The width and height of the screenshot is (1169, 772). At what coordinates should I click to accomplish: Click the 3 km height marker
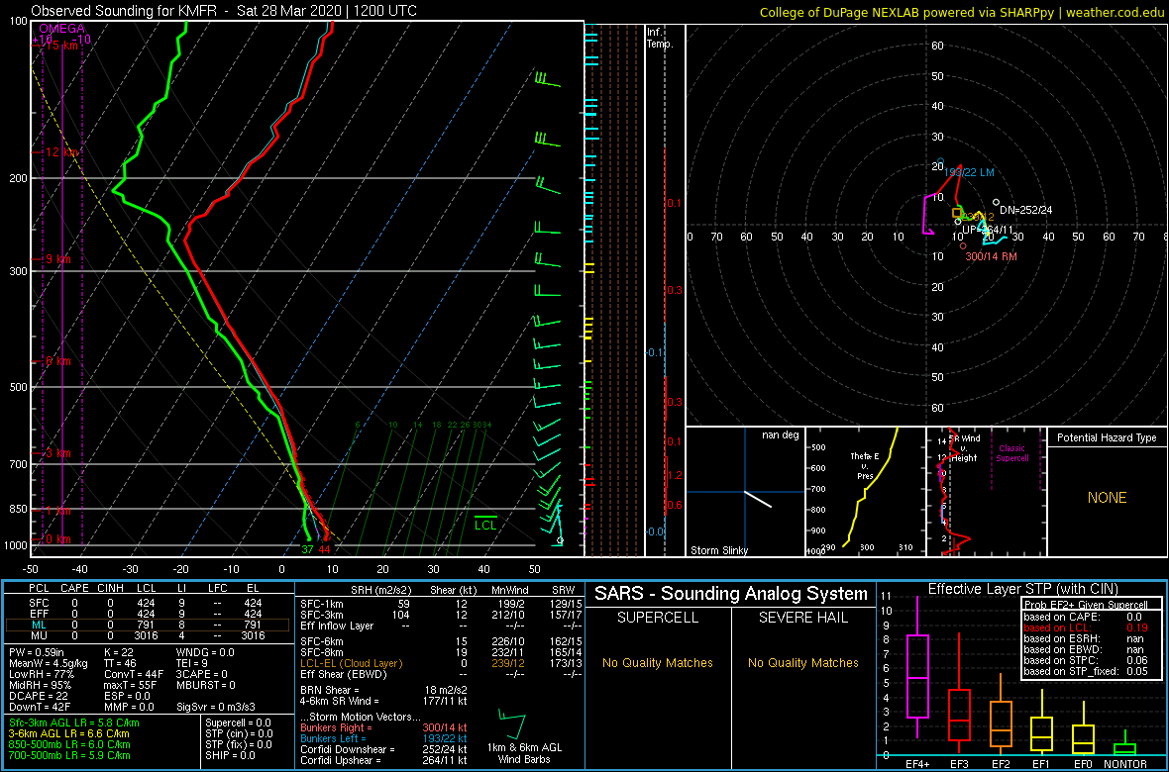pos(56,453)
